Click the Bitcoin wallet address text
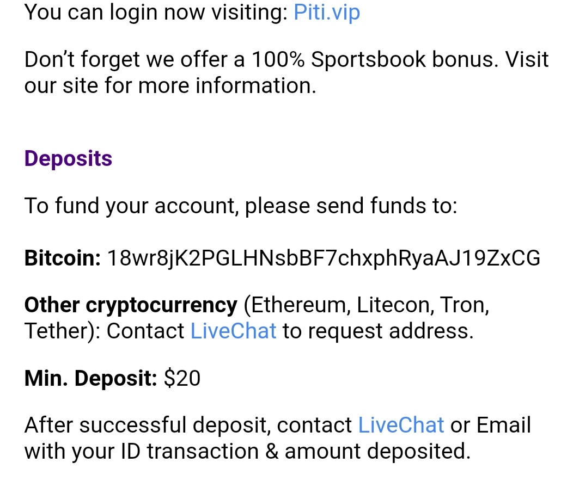The height and width of the screenshot is (481, 567). pyautogui.click(x=324, y=258)
